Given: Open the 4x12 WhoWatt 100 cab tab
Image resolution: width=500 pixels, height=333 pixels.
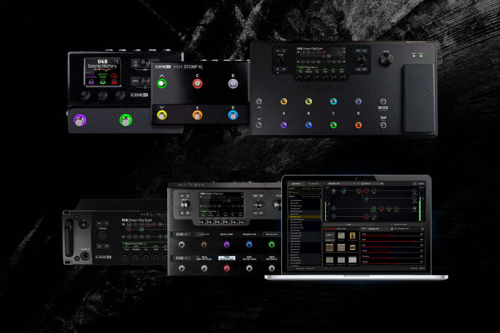Looking at the screenshot, I should pos(405,229).
